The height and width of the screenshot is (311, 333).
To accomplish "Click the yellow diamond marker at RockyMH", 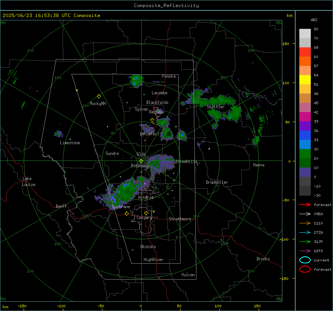I will 99,97.
